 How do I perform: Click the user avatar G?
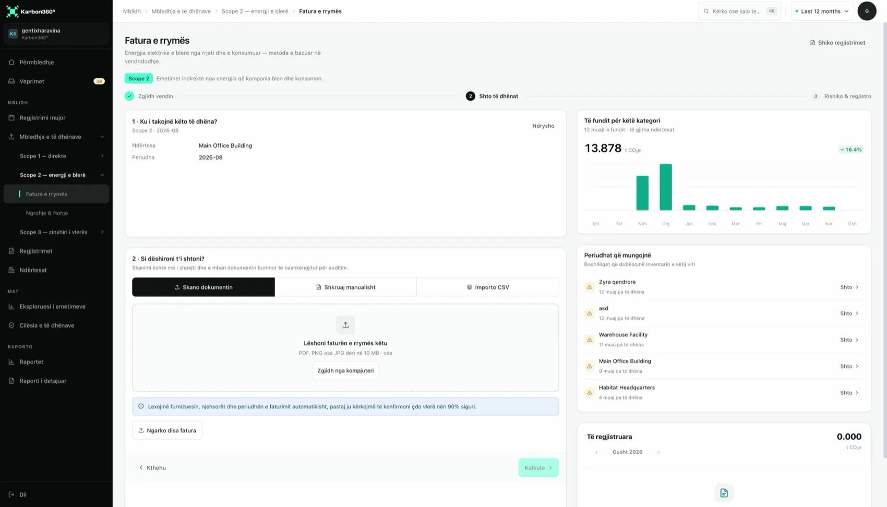[x=867, y=11]
